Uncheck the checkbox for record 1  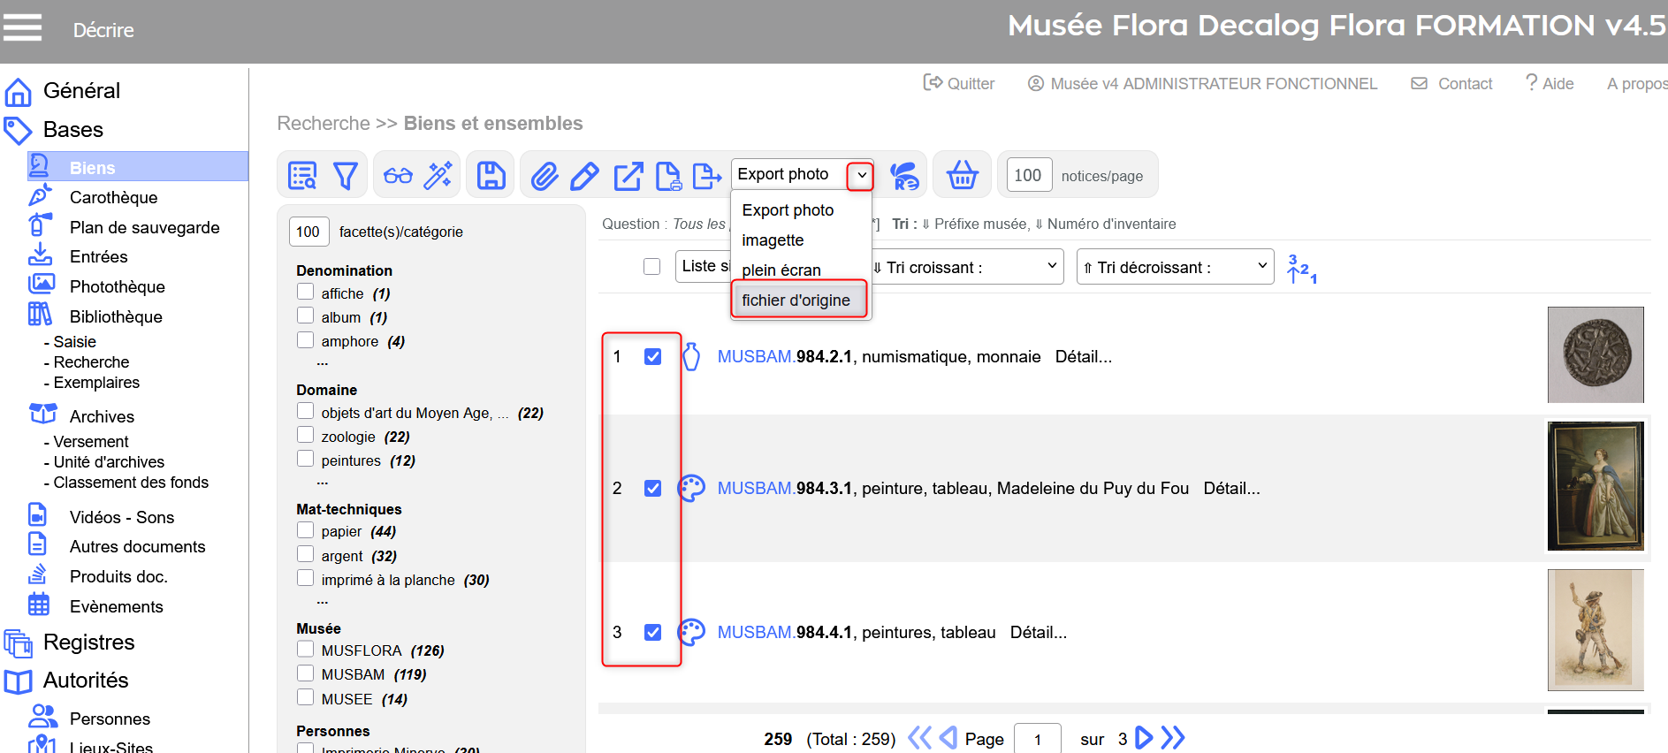pos(652,357)
